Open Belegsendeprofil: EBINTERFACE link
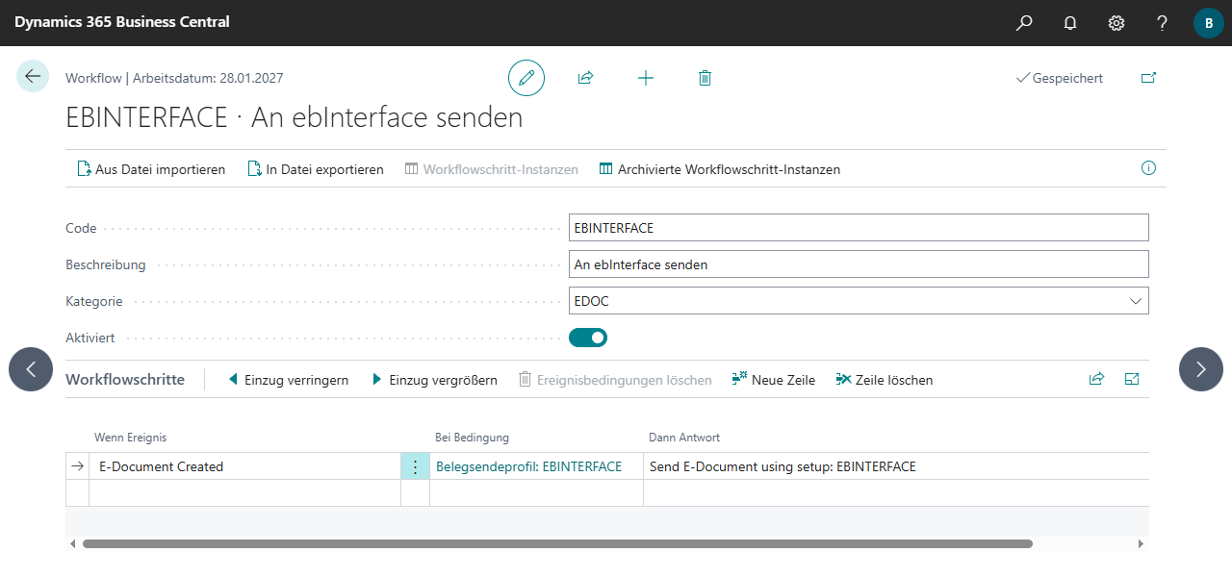This screenshot has width=1232, height=577. [528, 466]
